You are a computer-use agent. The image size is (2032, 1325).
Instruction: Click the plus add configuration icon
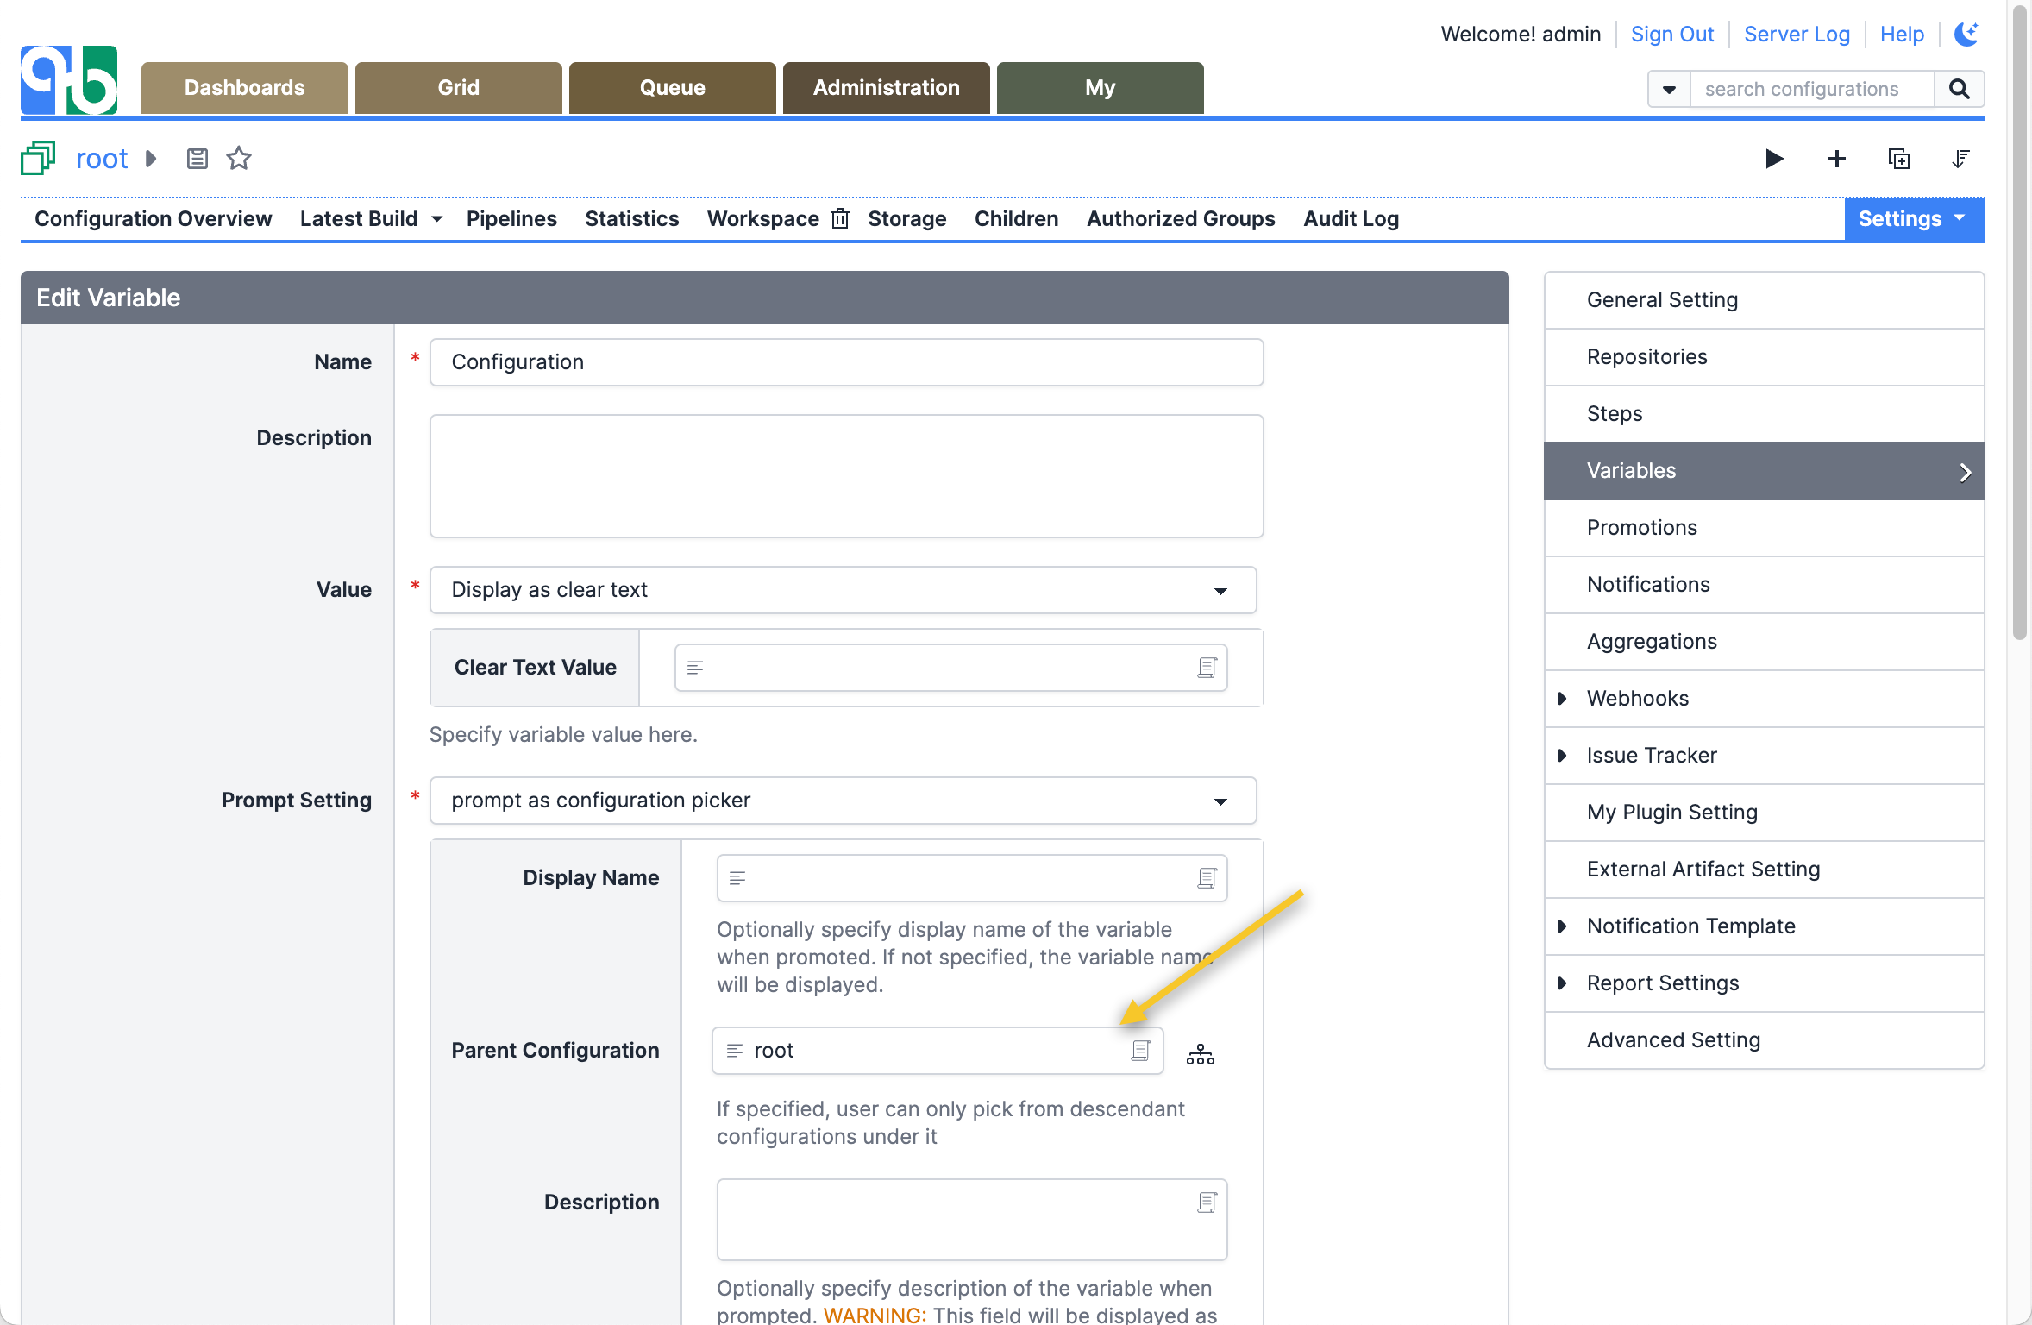click(1836, 159)
